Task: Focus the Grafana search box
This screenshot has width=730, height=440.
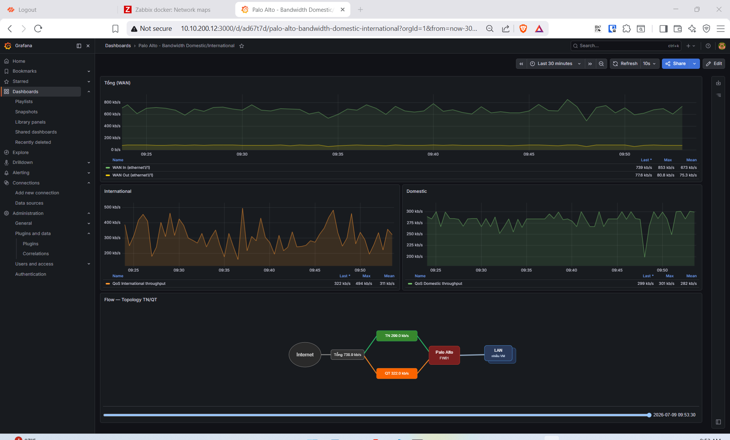Action: [626, 46]
